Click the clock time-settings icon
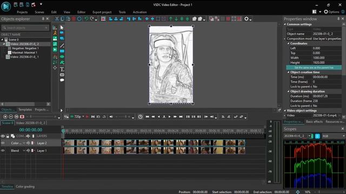This screenshot has width=346, height=194. tap(141, 117)
